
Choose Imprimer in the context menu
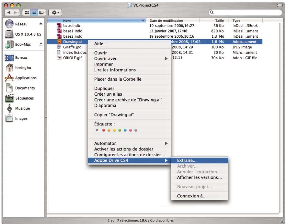coord(129,64)
